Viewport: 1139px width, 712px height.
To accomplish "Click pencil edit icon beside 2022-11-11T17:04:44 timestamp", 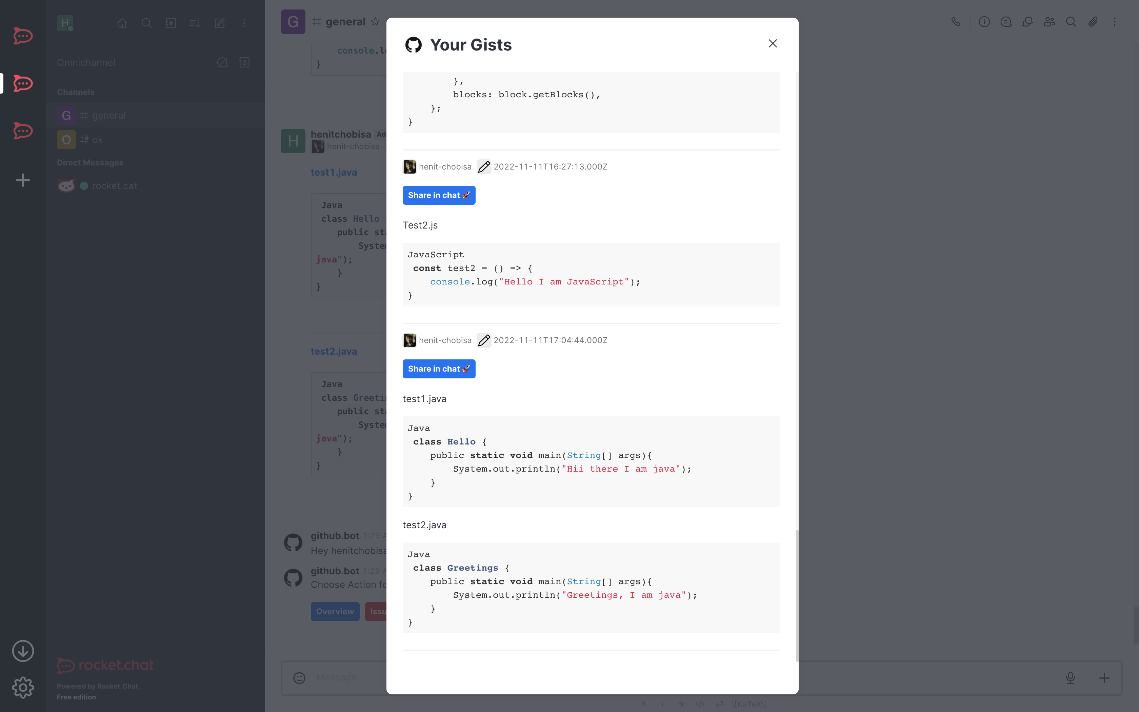I will (484, 340).
